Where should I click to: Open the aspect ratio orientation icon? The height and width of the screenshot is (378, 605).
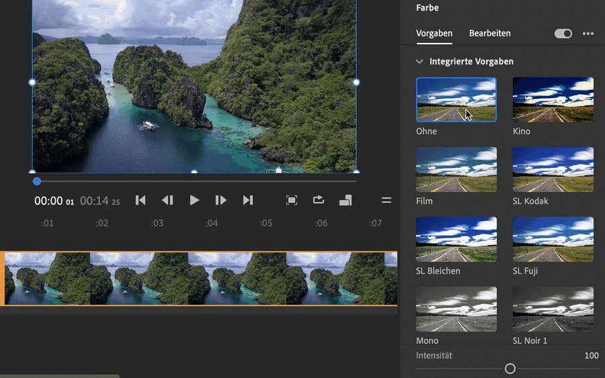[x=346, y=200]
